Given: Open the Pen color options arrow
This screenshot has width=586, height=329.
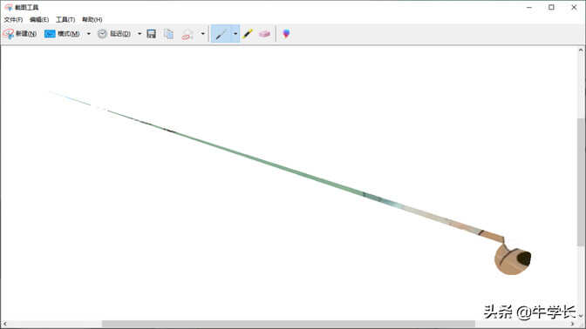Looking at the screenshot, I should (235, 34).
